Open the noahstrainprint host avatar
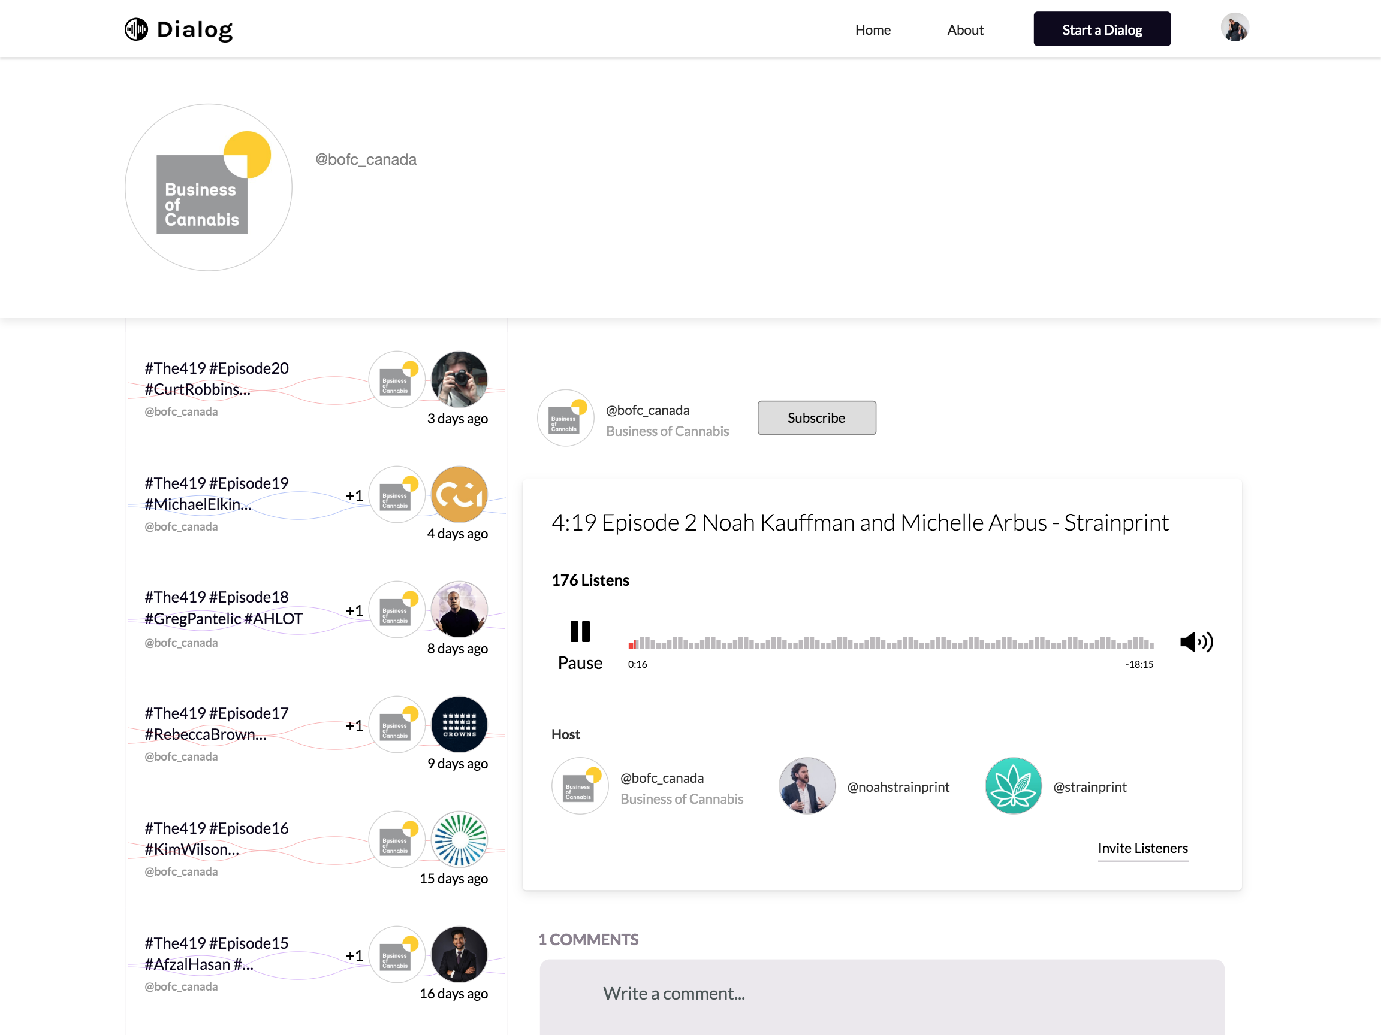The height and width of the screenshot is (1035, 1381). (807, 786)
